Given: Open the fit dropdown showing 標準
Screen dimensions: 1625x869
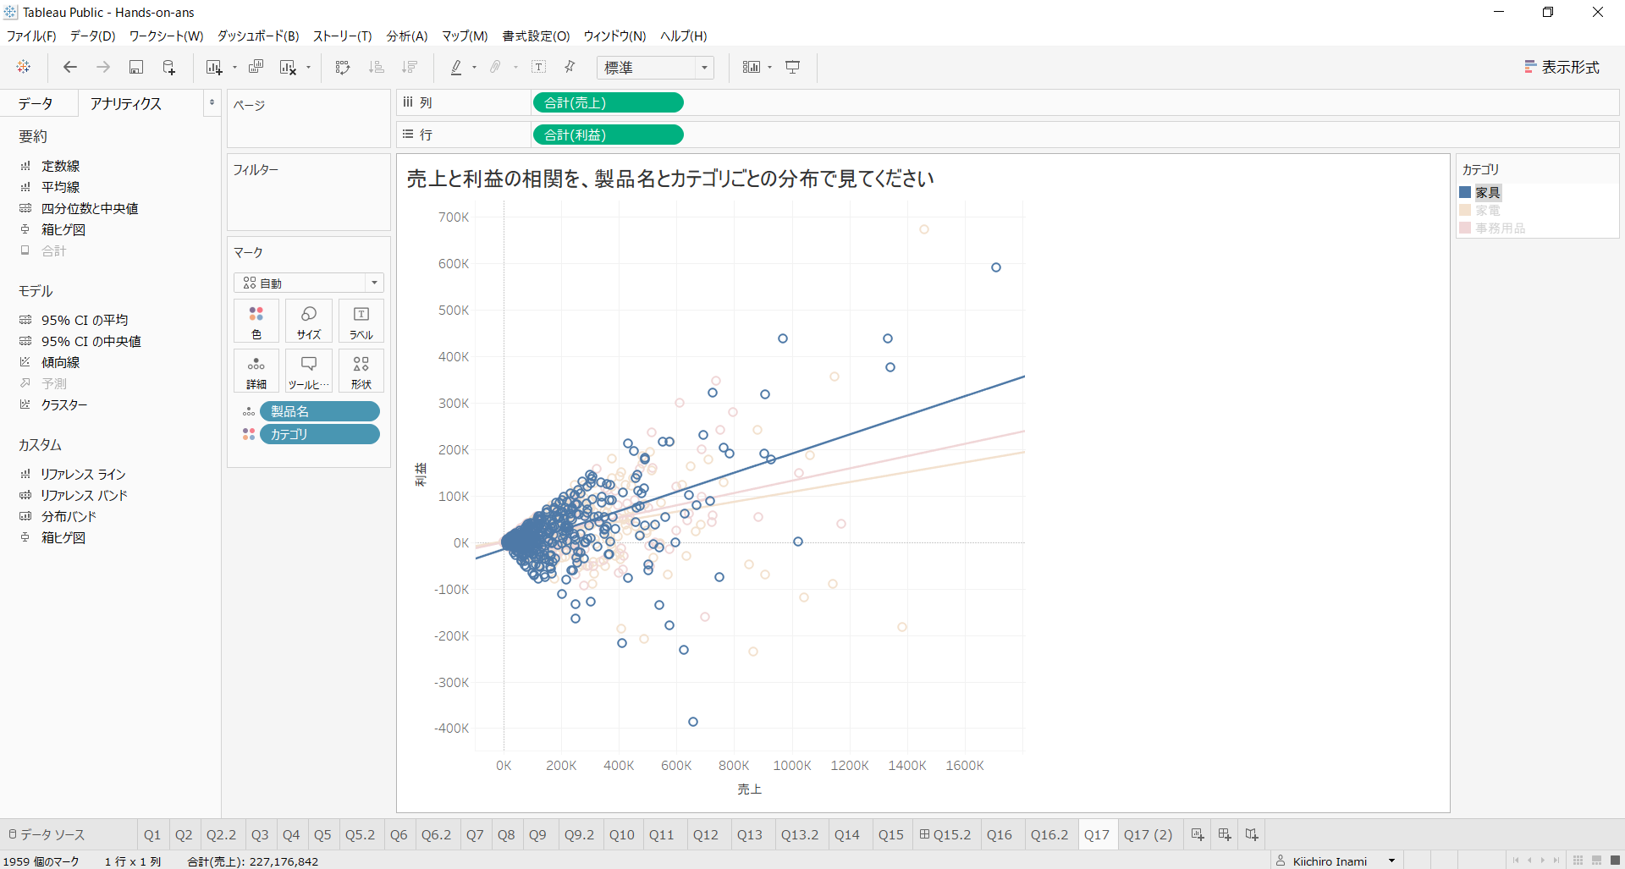Looking at the screenshot, I should tap(655, 68).
